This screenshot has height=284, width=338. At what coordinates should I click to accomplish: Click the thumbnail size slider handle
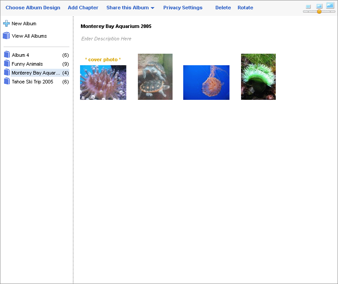pos(319,12)
